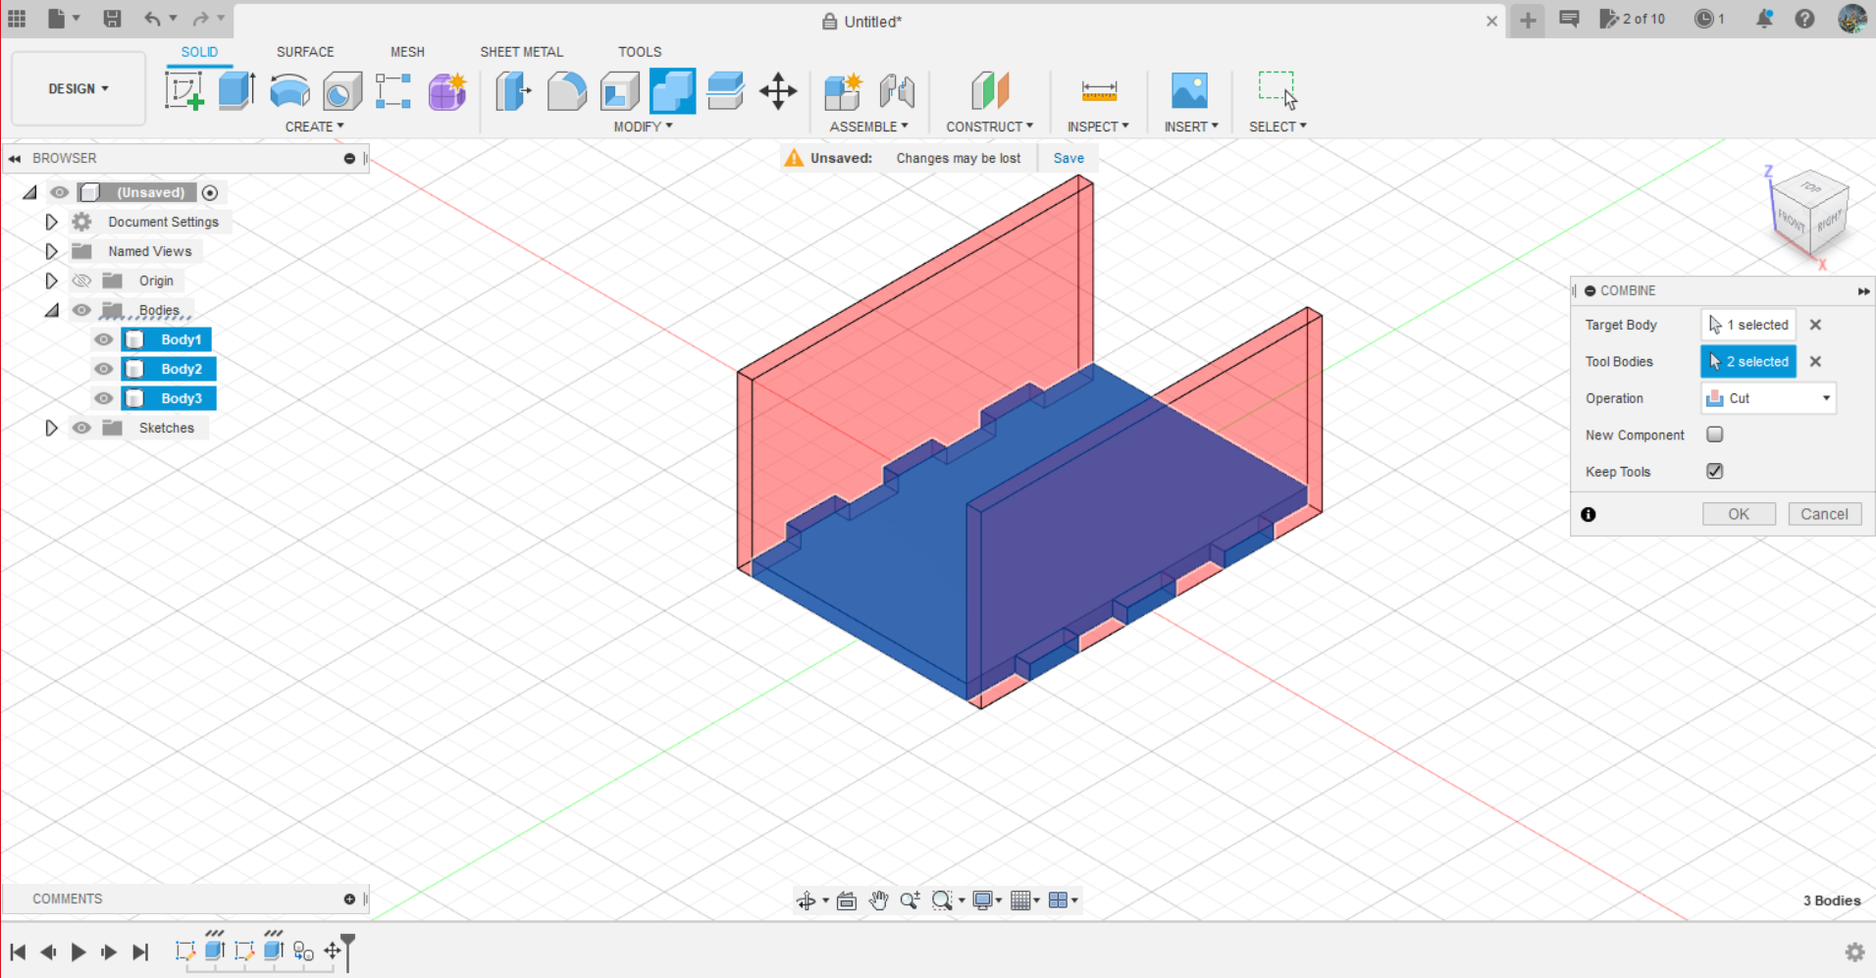Image resolution: width=1876 pixels, height=978 pixels.
Task: Click the Save icon in title bar
Action: point(112,19)
